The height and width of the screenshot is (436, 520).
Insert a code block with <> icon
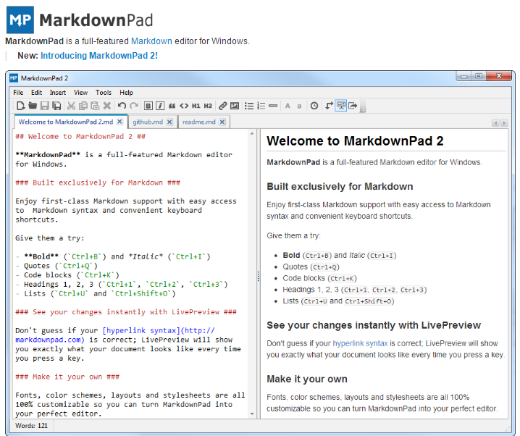click(184, 106)
